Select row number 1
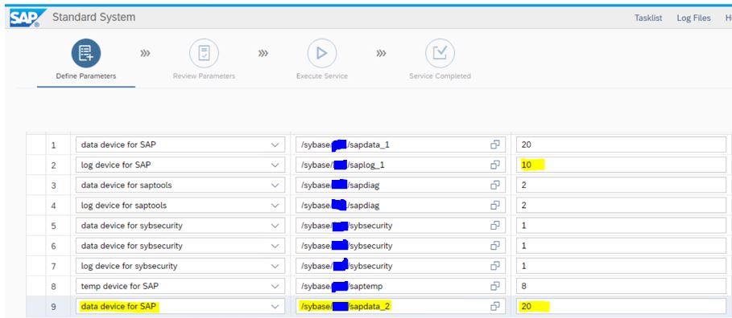This screenshot has width=732, height=318. (x=53, y=145)
